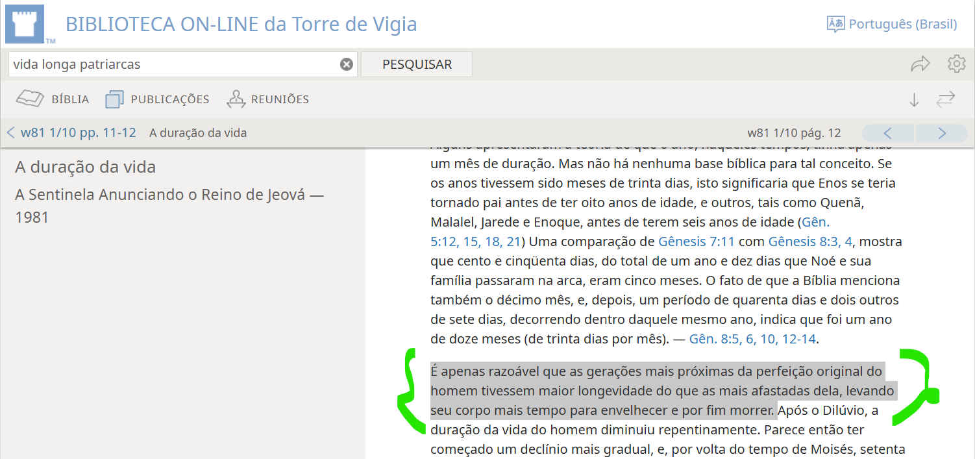The width and height of the screenshot is (975, 459).
Task: Open the REUNIÕES menu
Action: [x=267, y=99]
